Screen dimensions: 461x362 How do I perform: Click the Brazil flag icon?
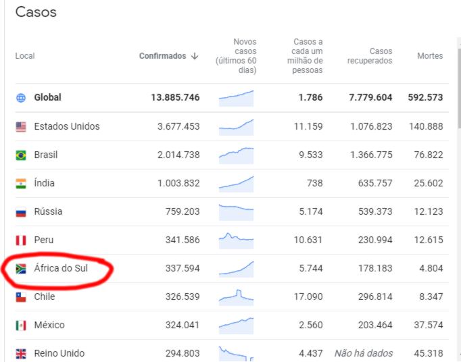[x=21, y=155]
